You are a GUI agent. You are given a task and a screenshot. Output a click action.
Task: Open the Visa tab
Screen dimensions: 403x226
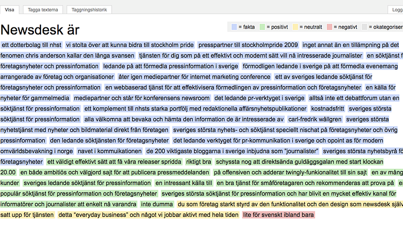pyautogui.click(x=10, y=10)
